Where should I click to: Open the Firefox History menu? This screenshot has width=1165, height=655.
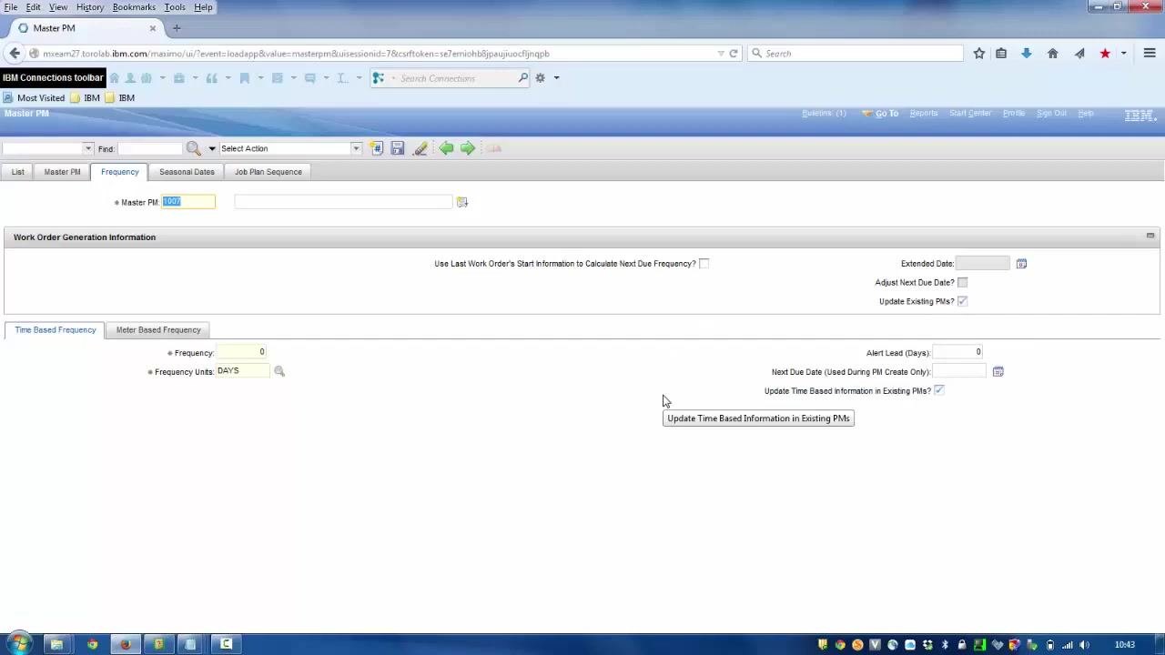[90, 7]
